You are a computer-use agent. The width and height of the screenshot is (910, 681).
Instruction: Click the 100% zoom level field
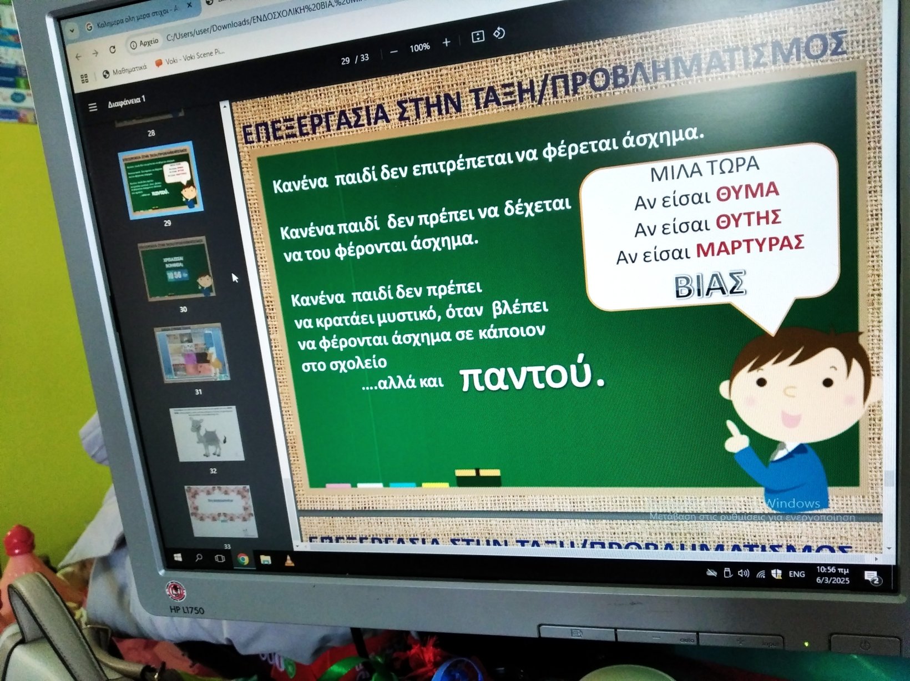(419, 48)
